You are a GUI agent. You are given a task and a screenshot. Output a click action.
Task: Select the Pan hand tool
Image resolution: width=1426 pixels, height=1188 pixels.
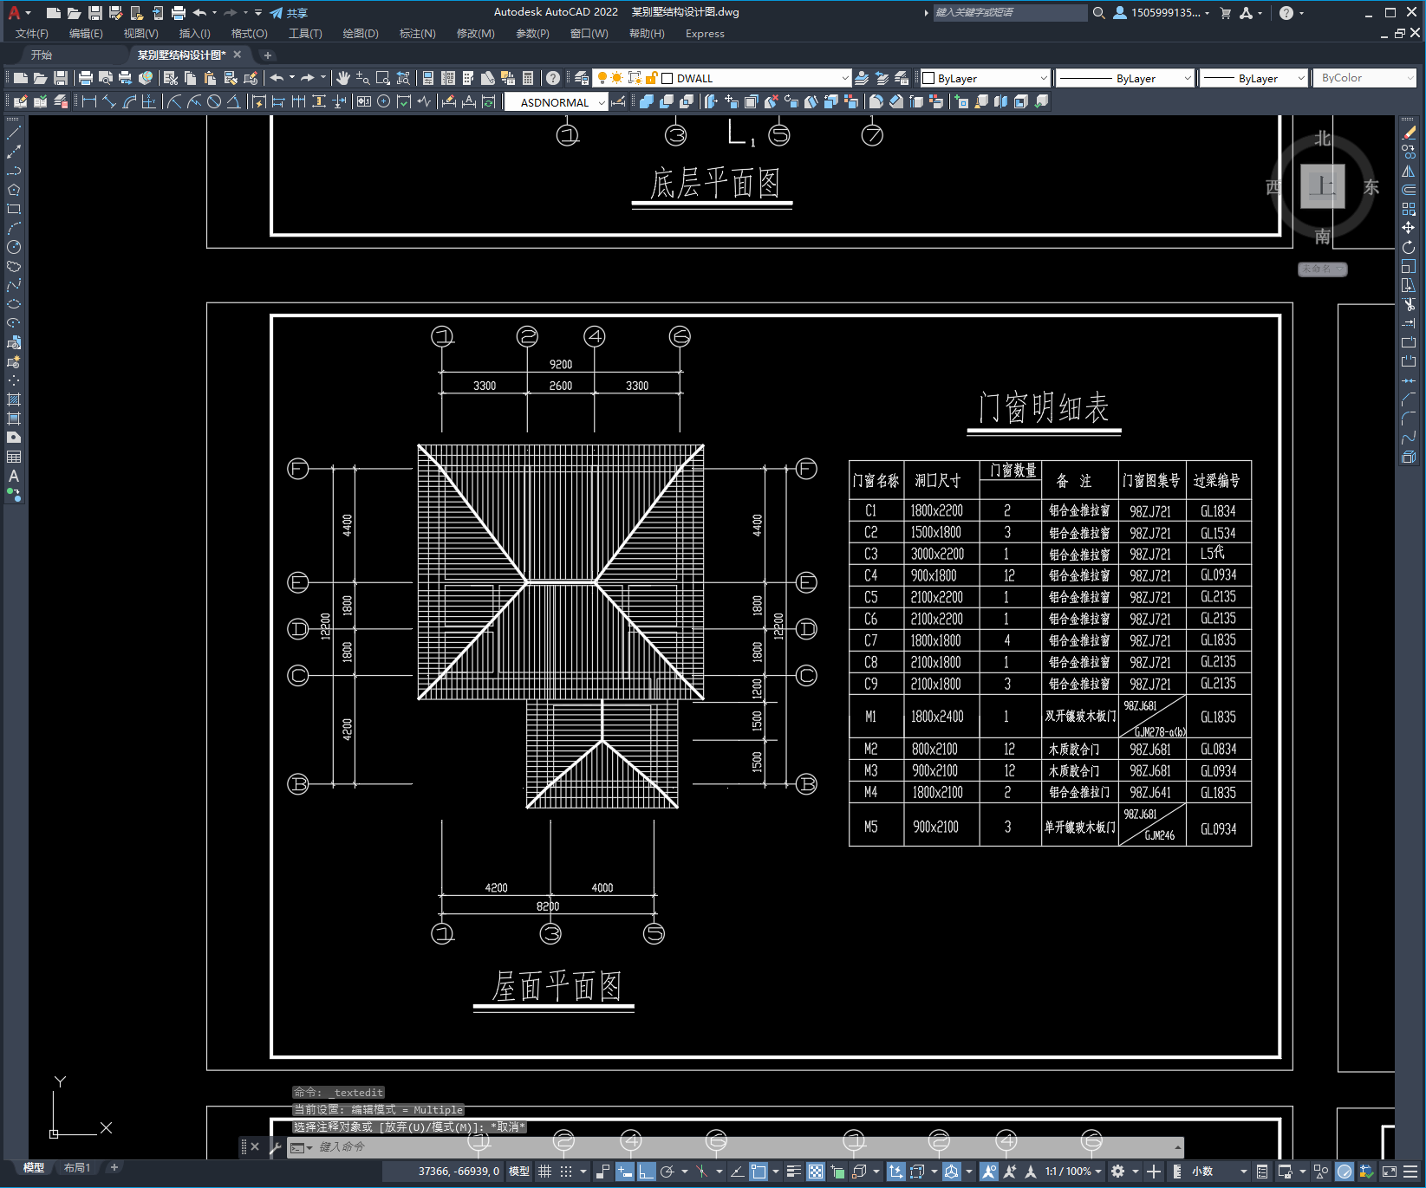pos(343,78)
